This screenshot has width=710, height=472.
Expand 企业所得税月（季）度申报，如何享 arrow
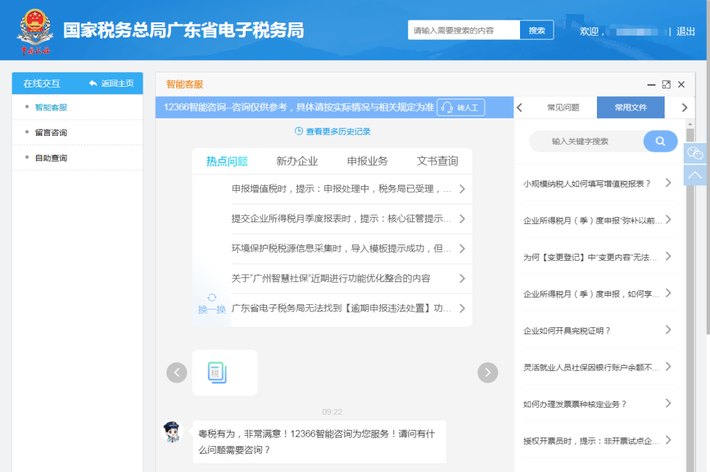point(669,293)
